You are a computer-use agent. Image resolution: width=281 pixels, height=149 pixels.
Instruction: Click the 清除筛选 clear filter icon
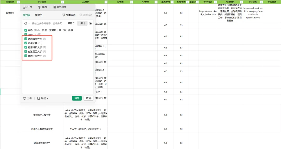click(81, 15)
